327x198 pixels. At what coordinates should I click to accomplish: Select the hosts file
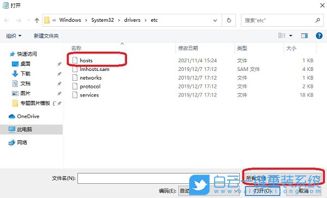tap(86, 61)
